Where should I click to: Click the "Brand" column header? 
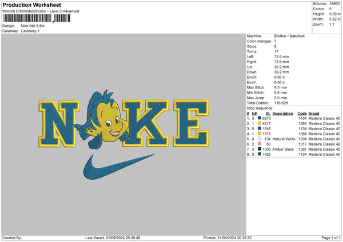314,114
